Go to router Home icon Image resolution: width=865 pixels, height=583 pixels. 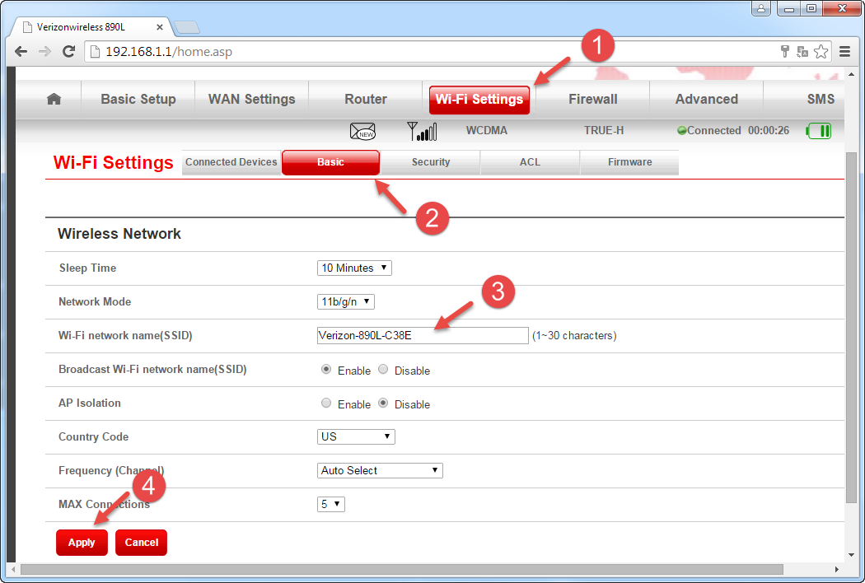pos(54,100)
